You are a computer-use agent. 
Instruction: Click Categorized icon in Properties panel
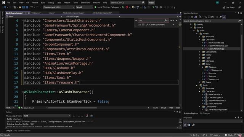[185, 125]
